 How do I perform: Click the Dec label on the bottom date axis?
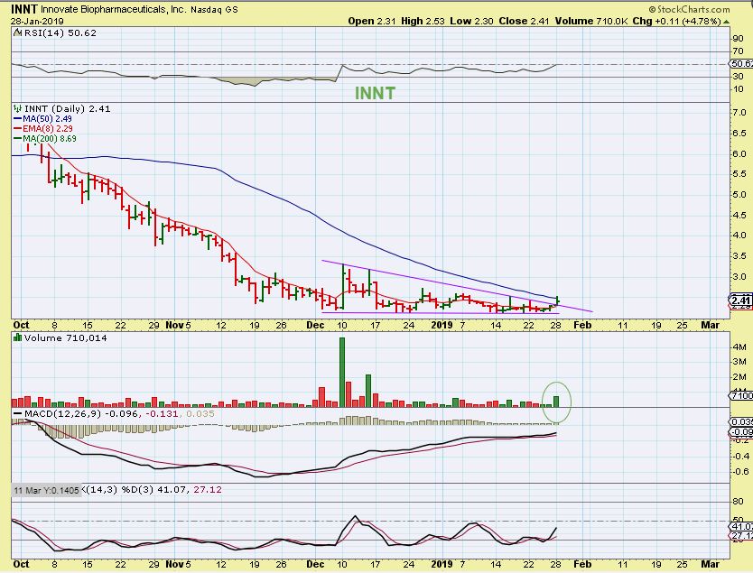(x=315, y=564)
